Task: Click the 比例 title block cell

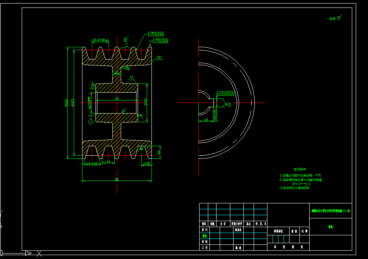Action: (x=304, y=231)
